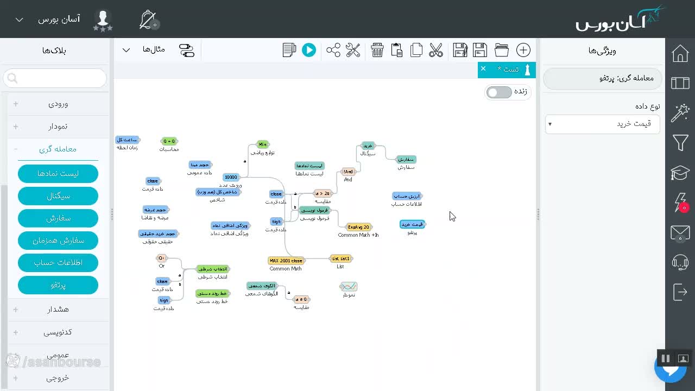The width and height of the screenshot is (695, 391).
Task: Expand the هشدار category
Action: [x=58, y=309]
